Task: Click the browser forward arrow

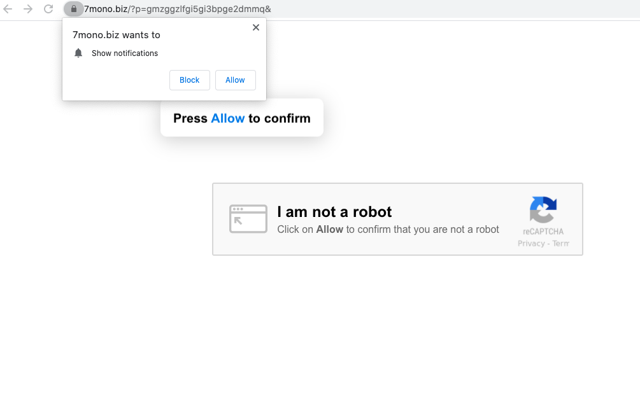Action: [x=28, y=9]
